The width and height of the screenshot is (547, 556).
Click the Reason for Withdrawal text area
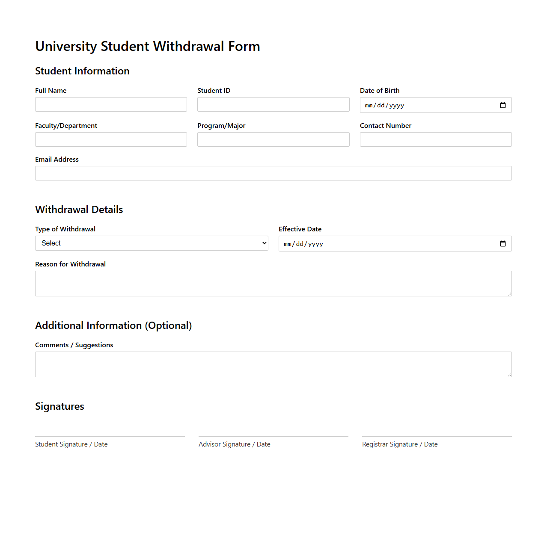pyautogui.click(x=273, y=283)
